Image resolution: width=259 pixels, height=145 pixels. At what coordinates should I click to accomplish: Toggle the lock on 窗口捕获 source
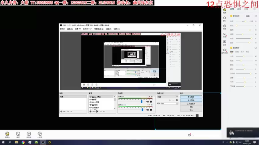click(x=93, y=97)
